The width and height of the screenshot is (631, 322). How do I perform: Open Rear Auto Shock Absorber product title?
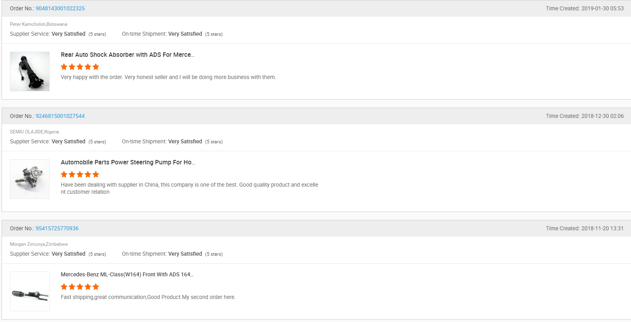(x=128, y=55)
